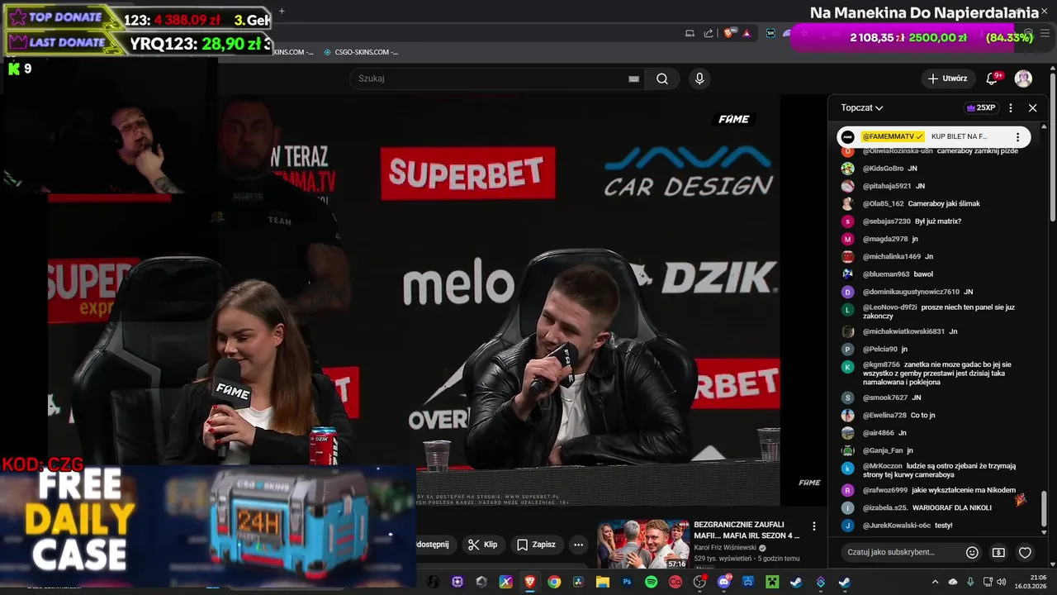Open Google Chrome from the taskbar
This screenshot has height=595, width=1057.
[x=554, y=582]
